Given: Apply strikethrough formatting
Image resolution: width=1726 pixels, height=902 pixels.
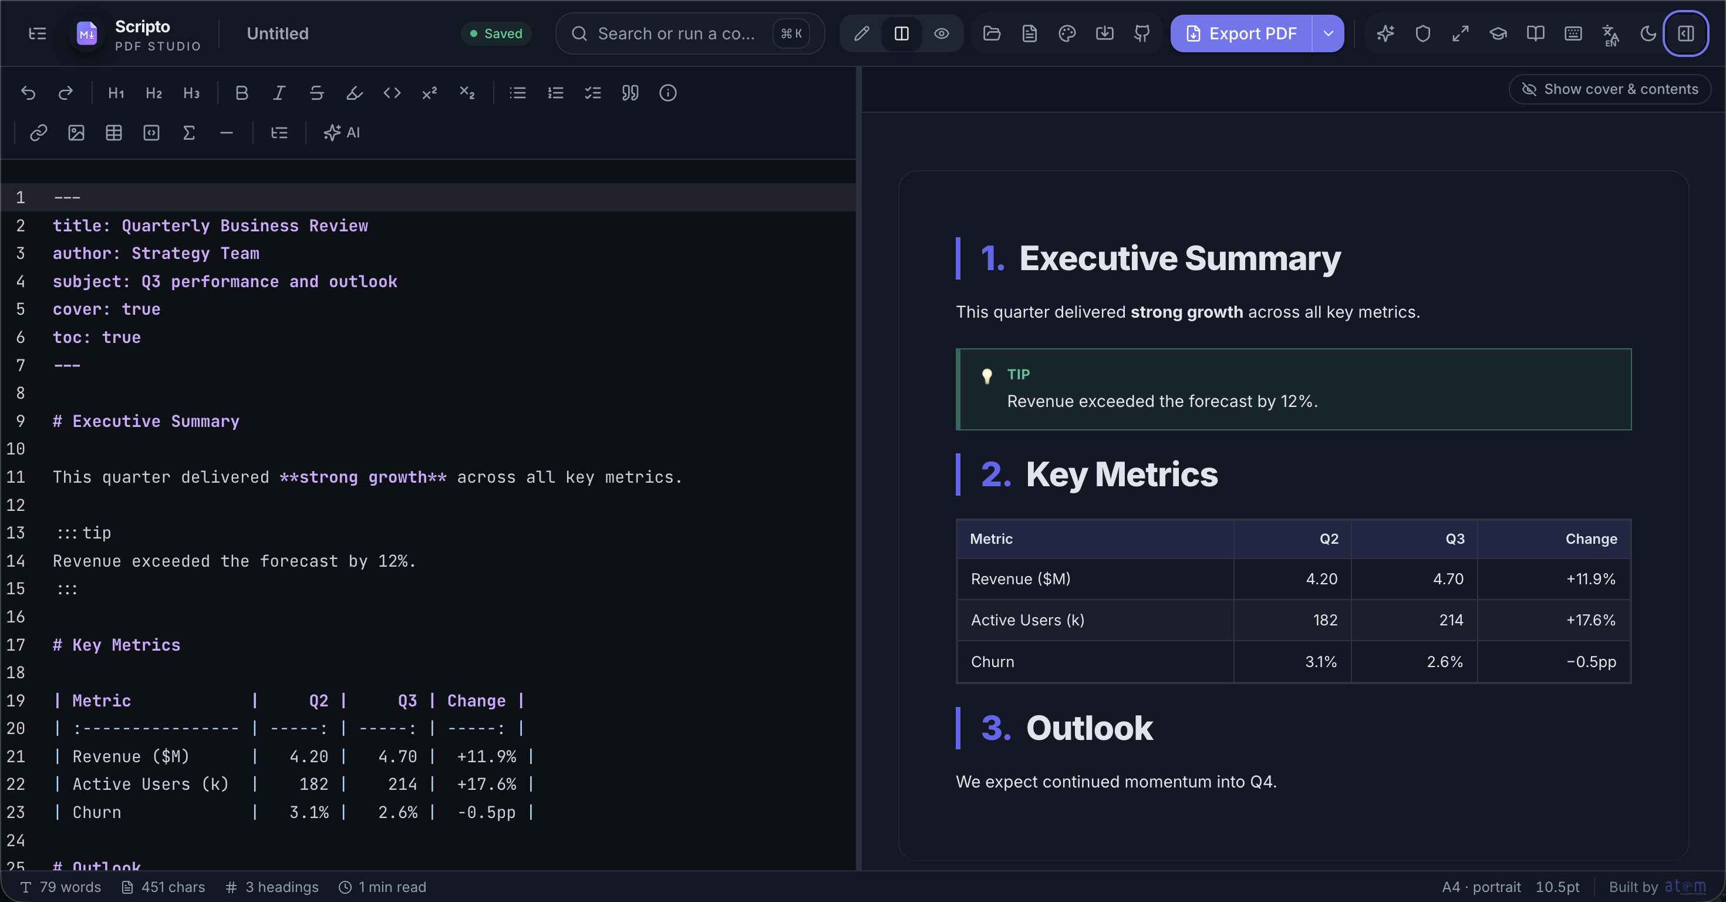Looking at the screenshot, I should click(x=317, y=93).
